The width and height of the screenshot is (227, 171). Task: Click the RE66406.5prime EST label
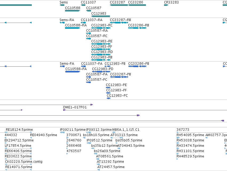tap(18, 151)
